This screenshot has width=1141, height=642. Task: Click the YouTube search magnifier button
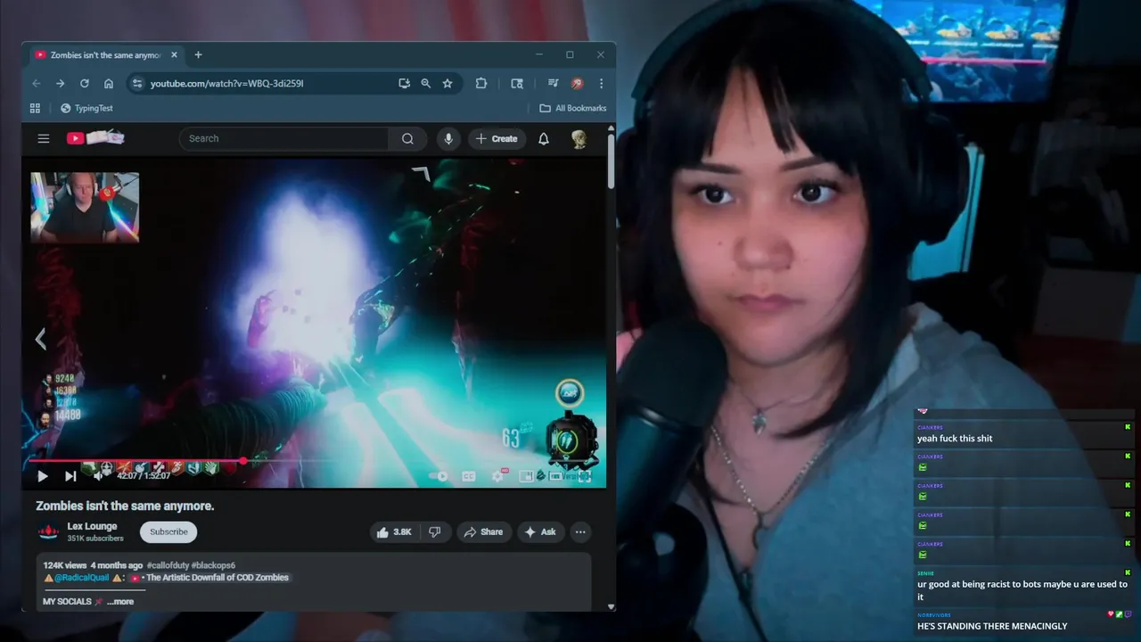tap(407, 138)
